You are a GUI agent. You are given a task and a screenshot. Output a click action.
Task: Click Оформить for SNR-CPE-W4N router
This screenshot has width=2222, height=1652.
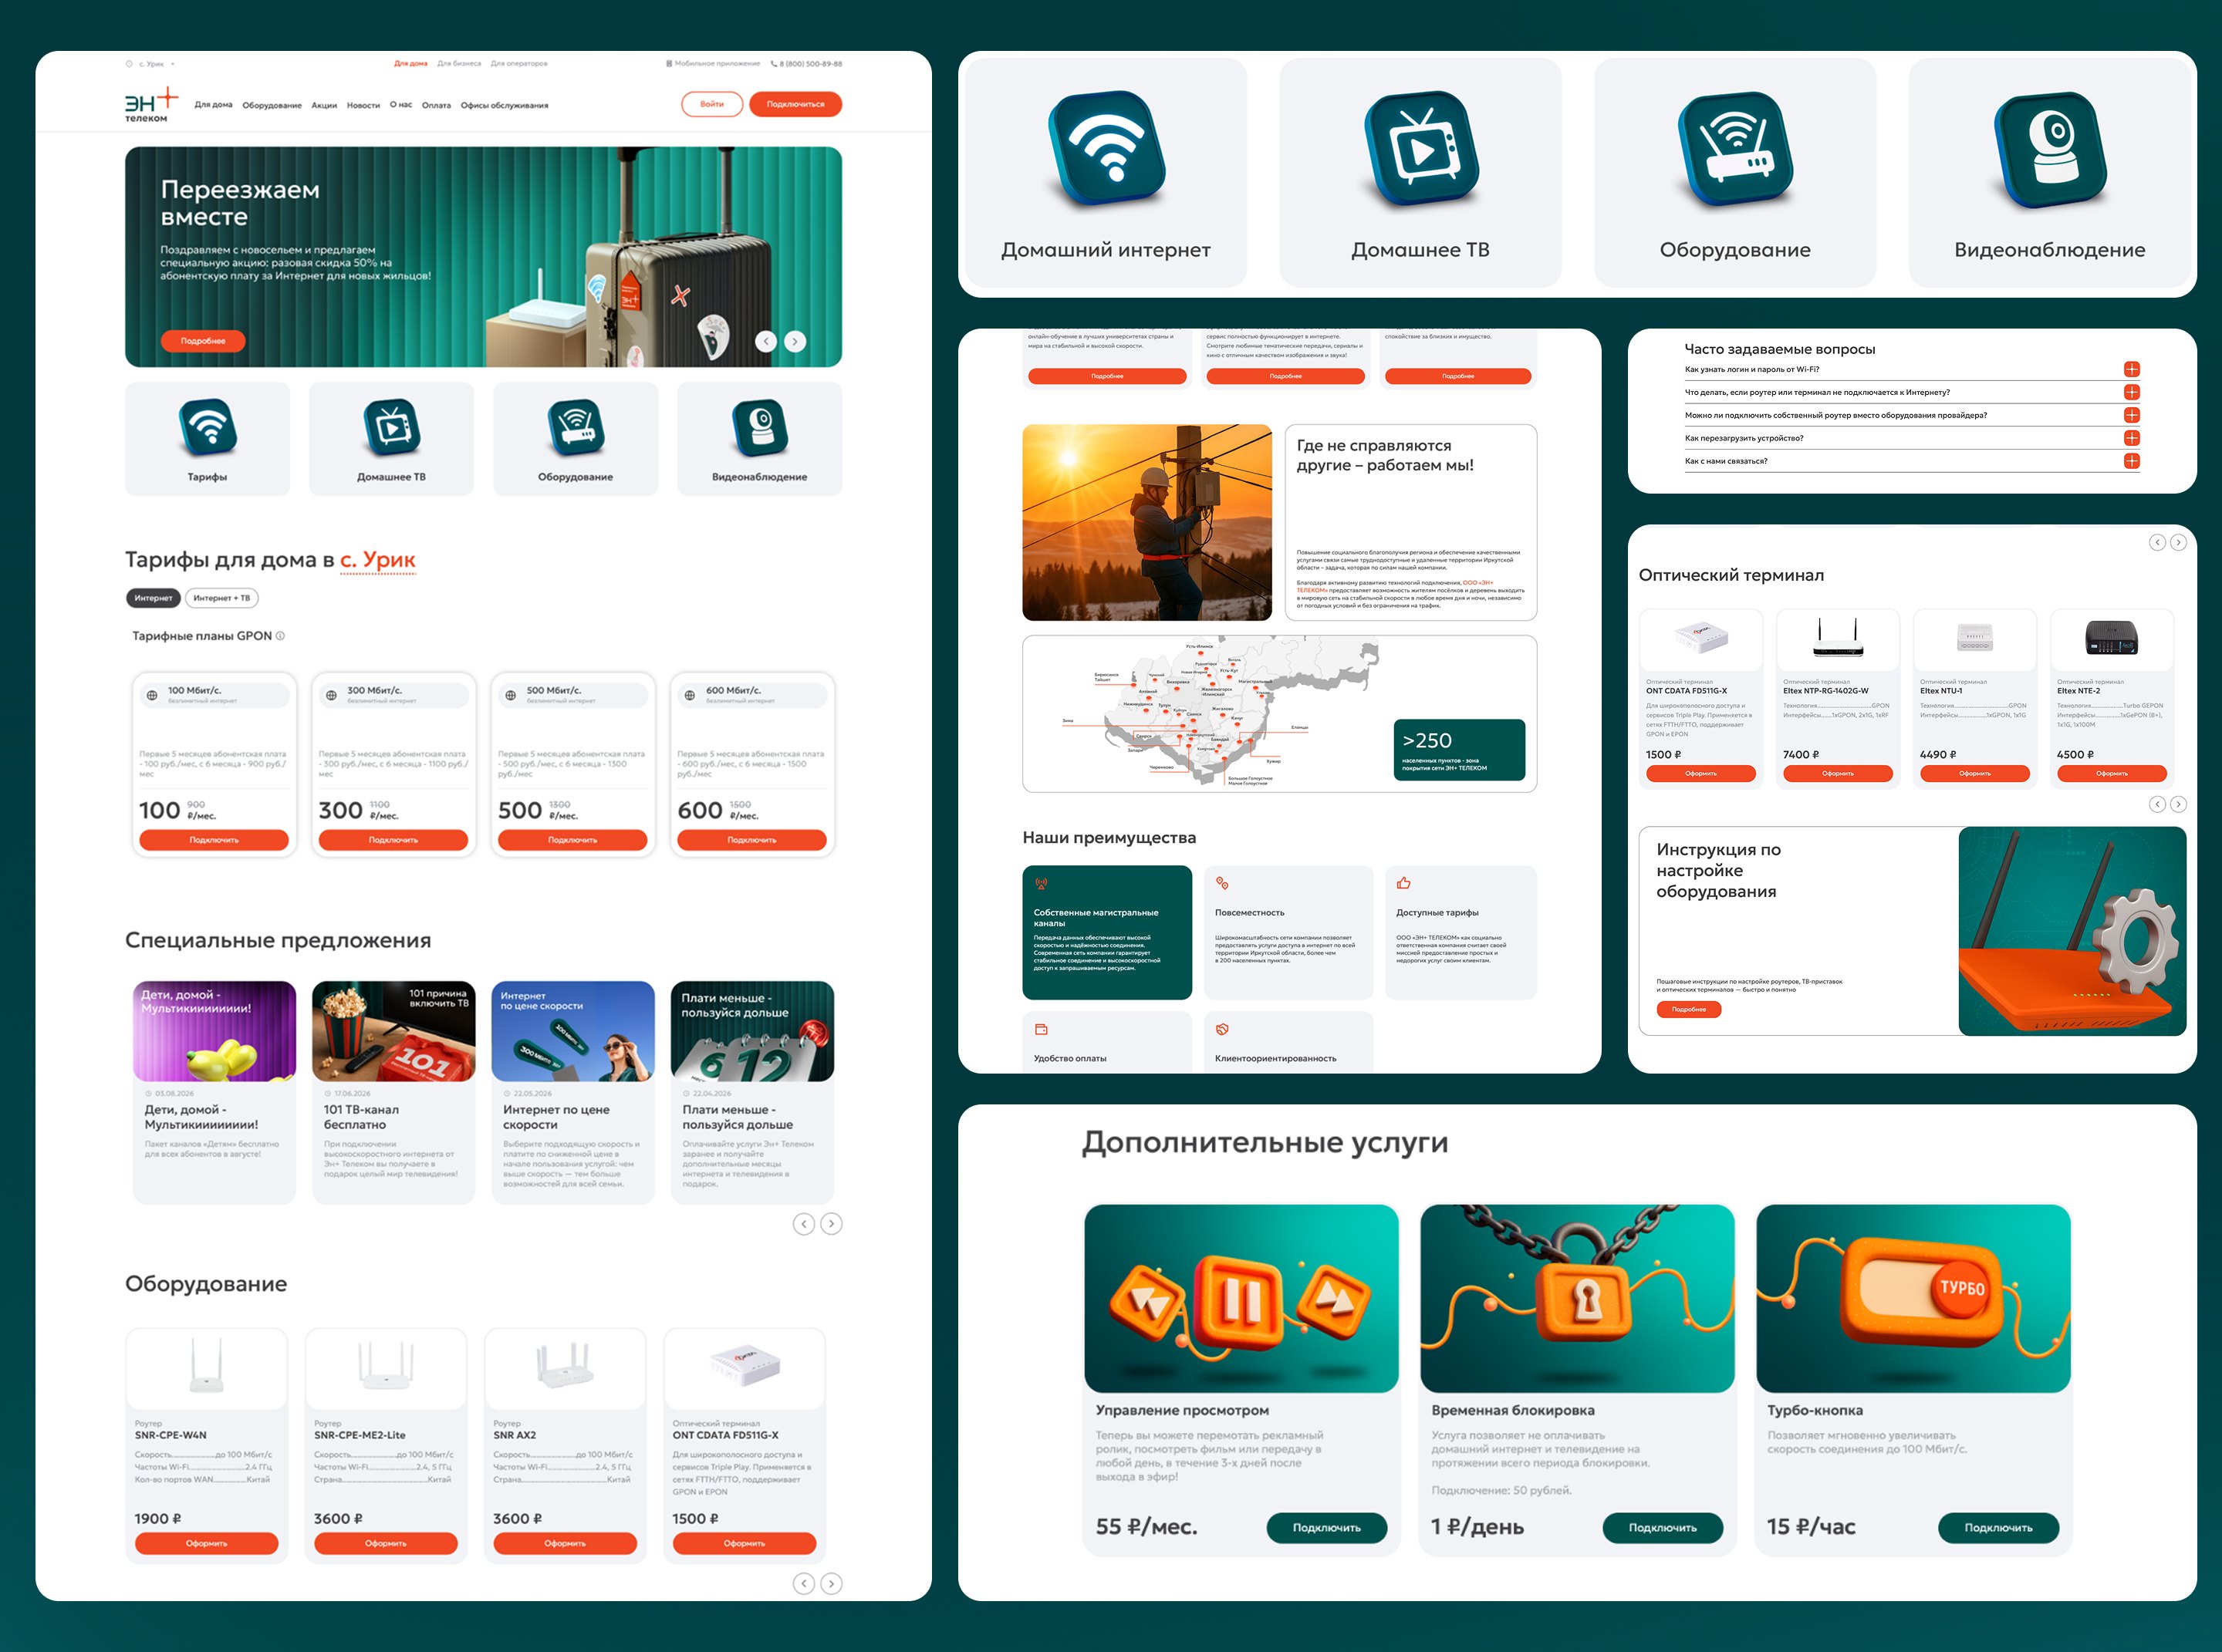click(206, 1544)
